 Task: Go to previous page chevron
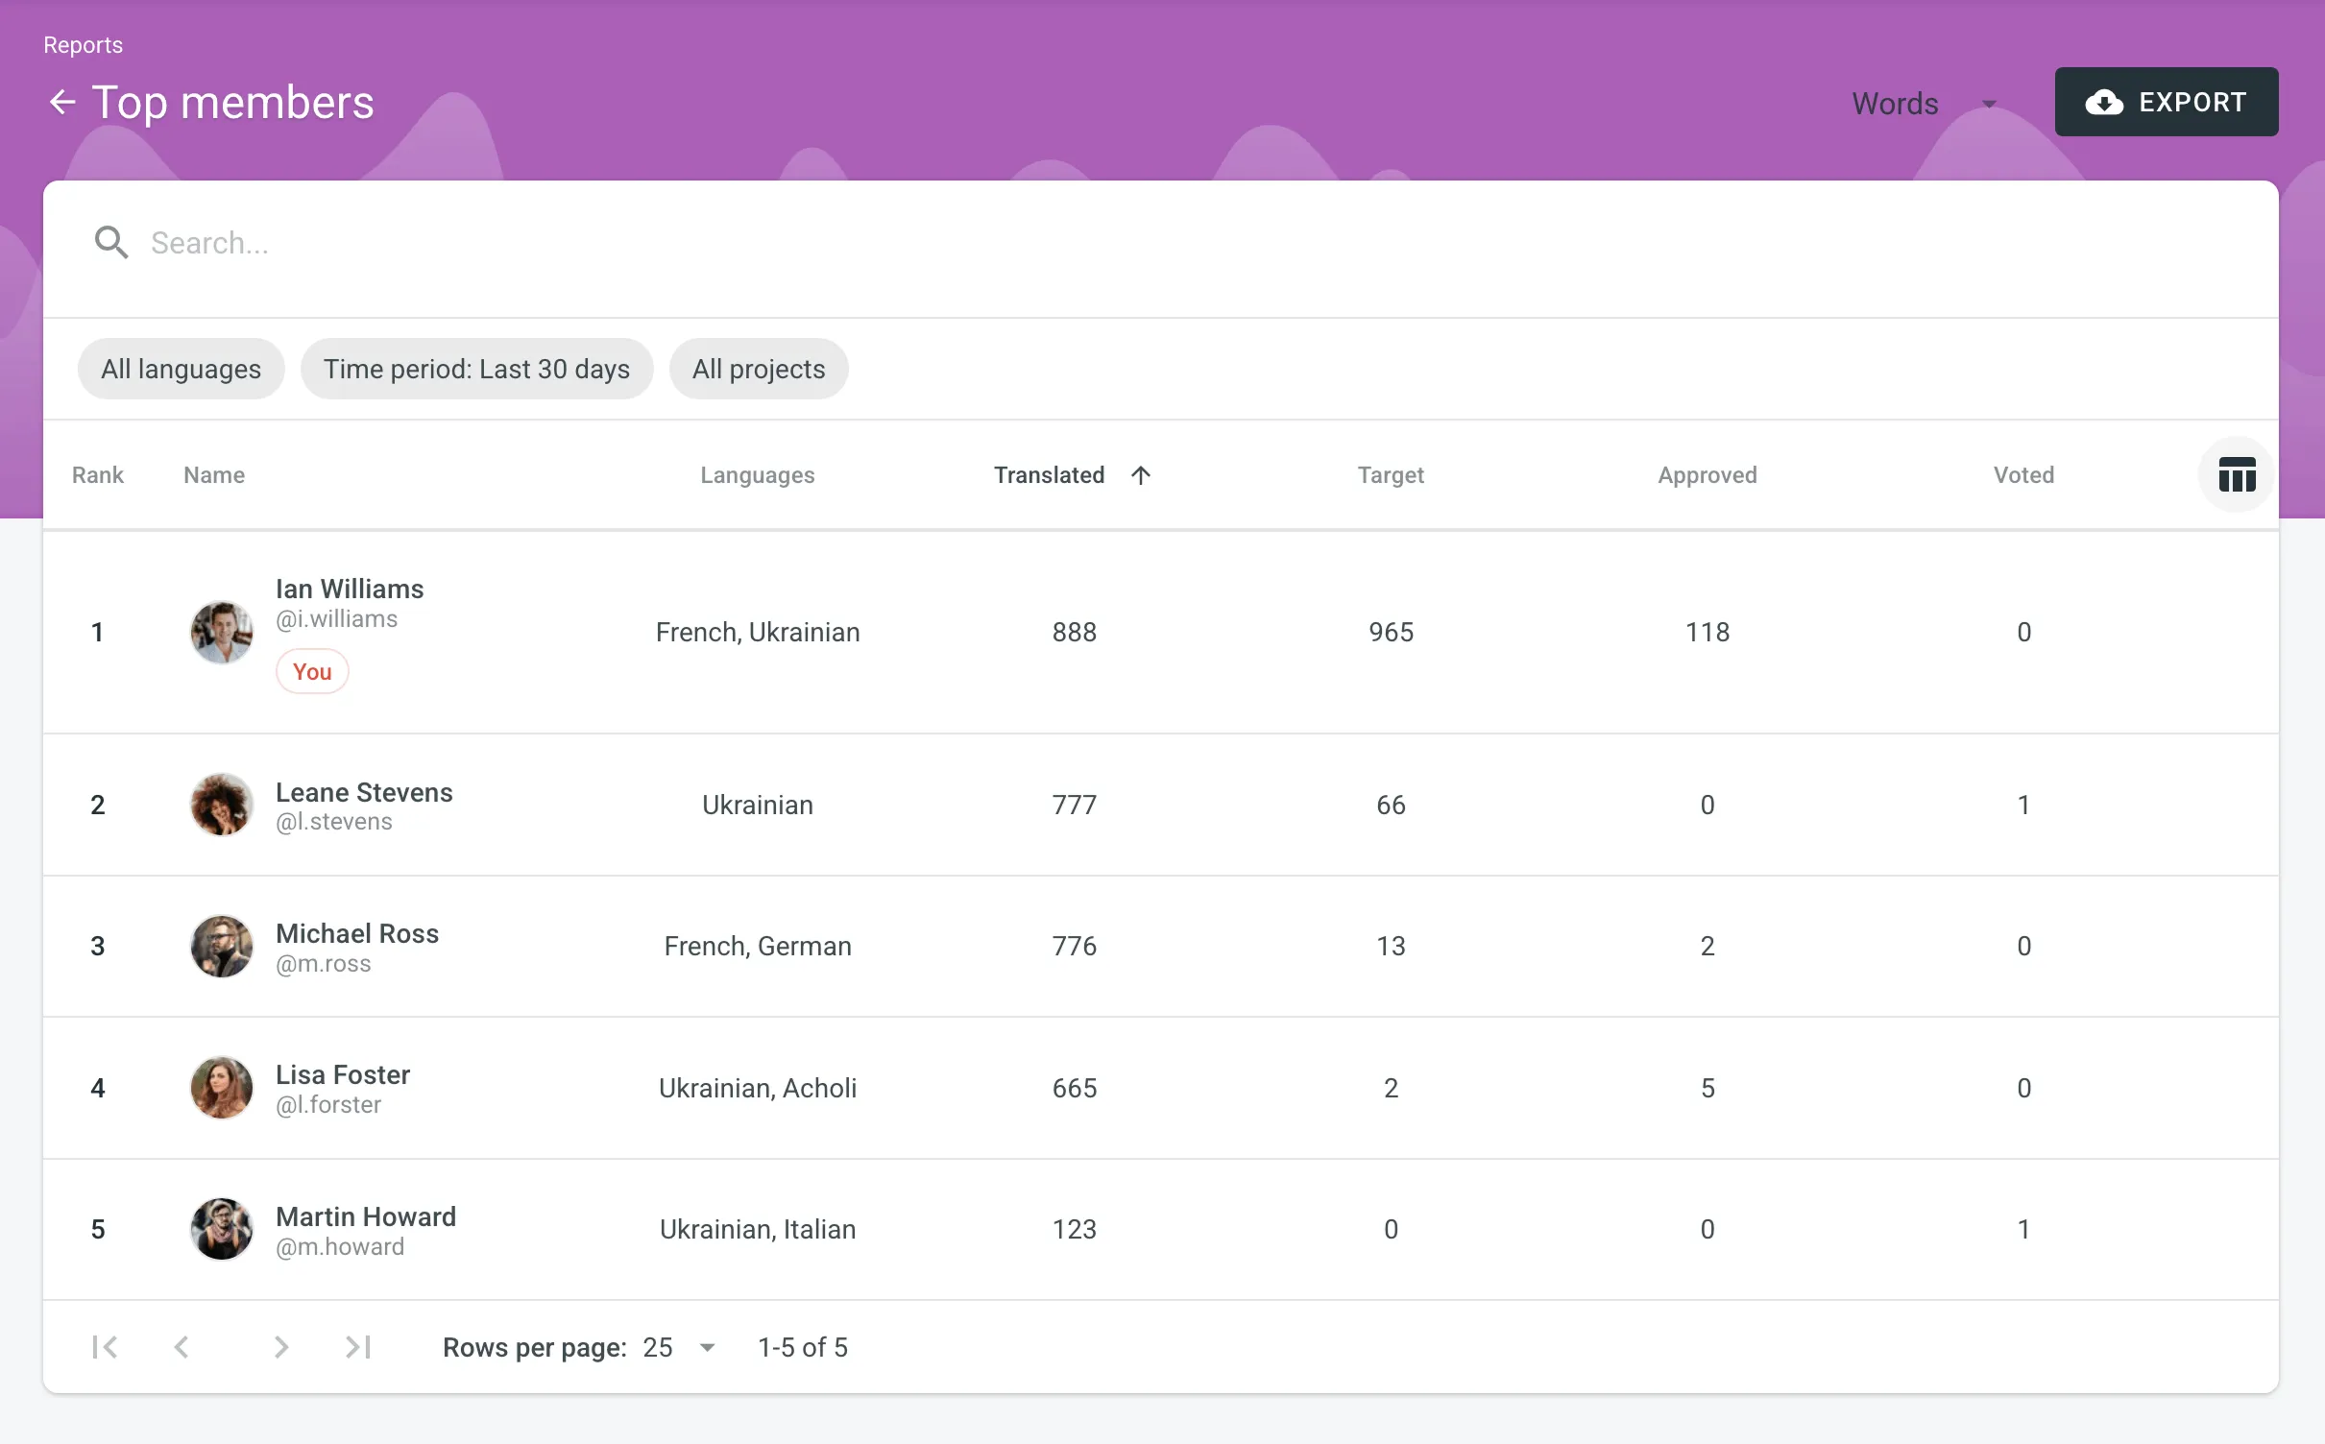pos(182,1347)
